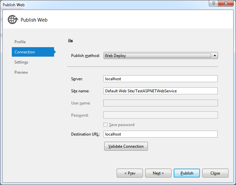Select the Web Deploy combo box
Viewport: 236px width, 185px height.
[x=161, y=56]
